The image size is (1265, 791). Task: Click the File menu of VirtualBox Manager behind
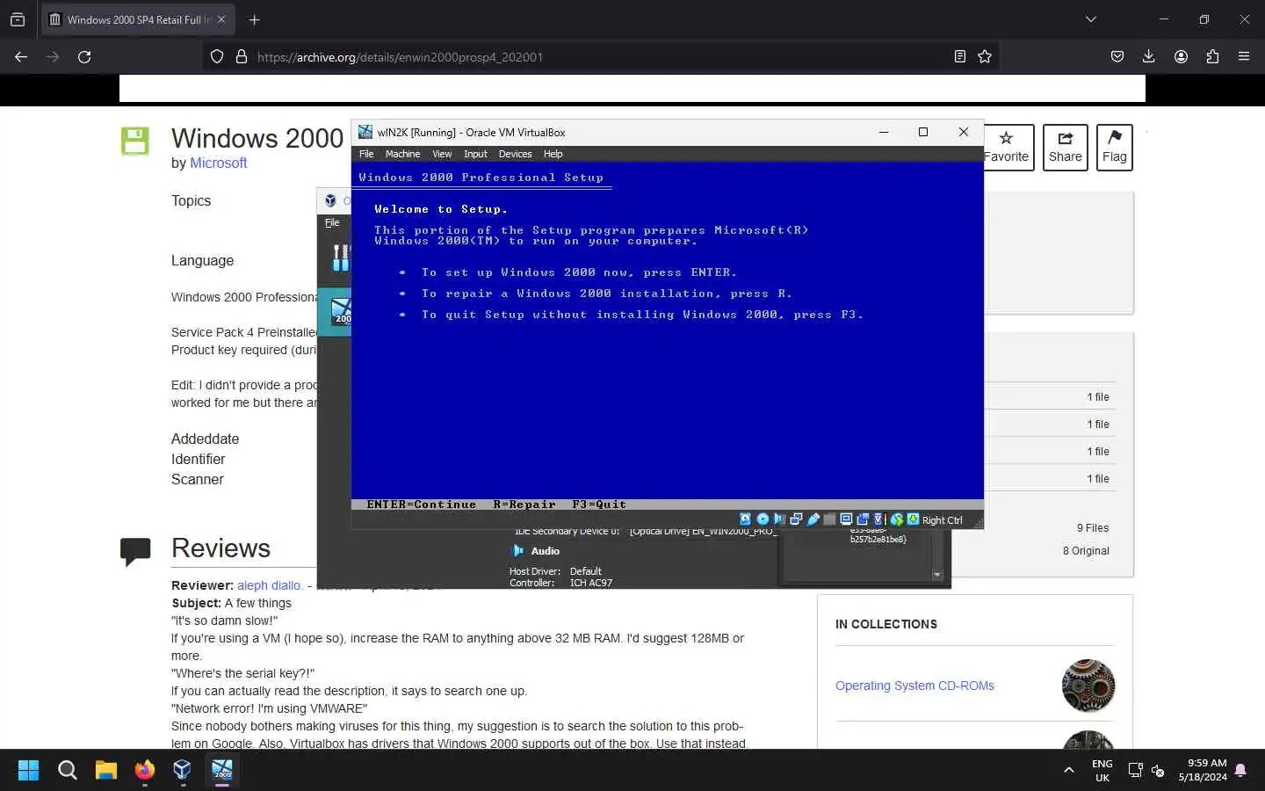[x=332, y=222]
